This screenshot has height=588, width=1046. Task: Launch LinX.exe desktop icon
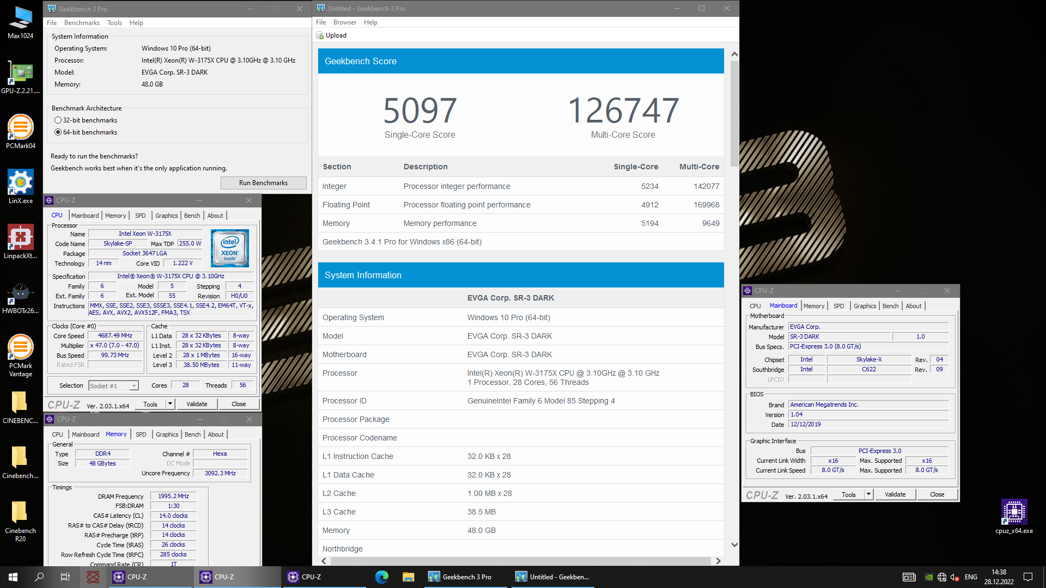tap(20, 187)
